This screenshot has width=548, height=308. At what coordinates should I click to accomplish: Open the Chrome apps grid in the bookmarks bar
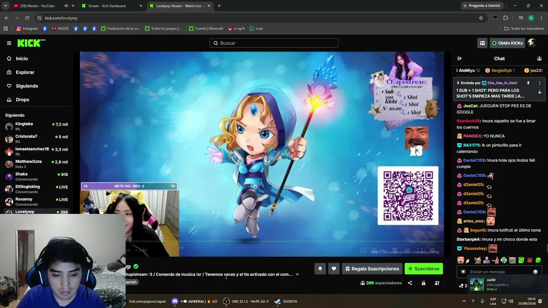click(6, 29)
